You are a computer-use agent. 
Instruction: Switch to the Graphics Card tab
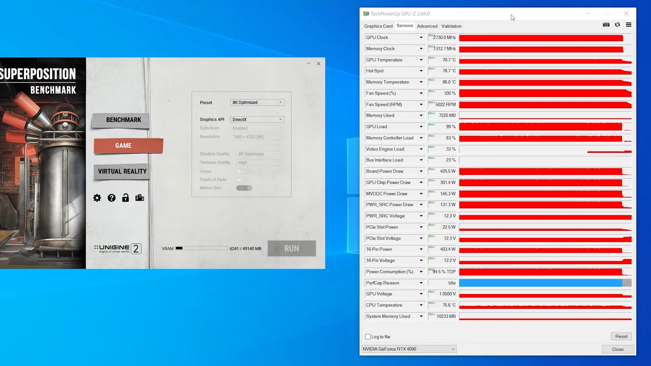(x=378, y=26)
